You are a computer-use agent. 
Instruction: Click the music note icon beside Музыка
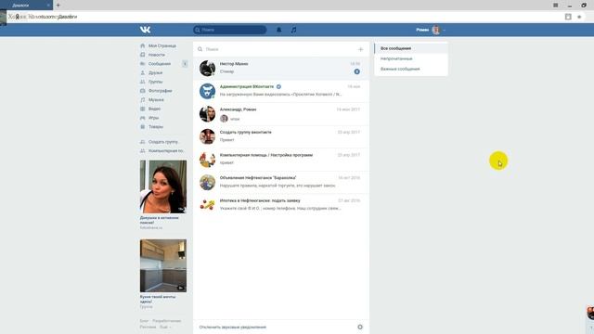(x=142, y=100)
